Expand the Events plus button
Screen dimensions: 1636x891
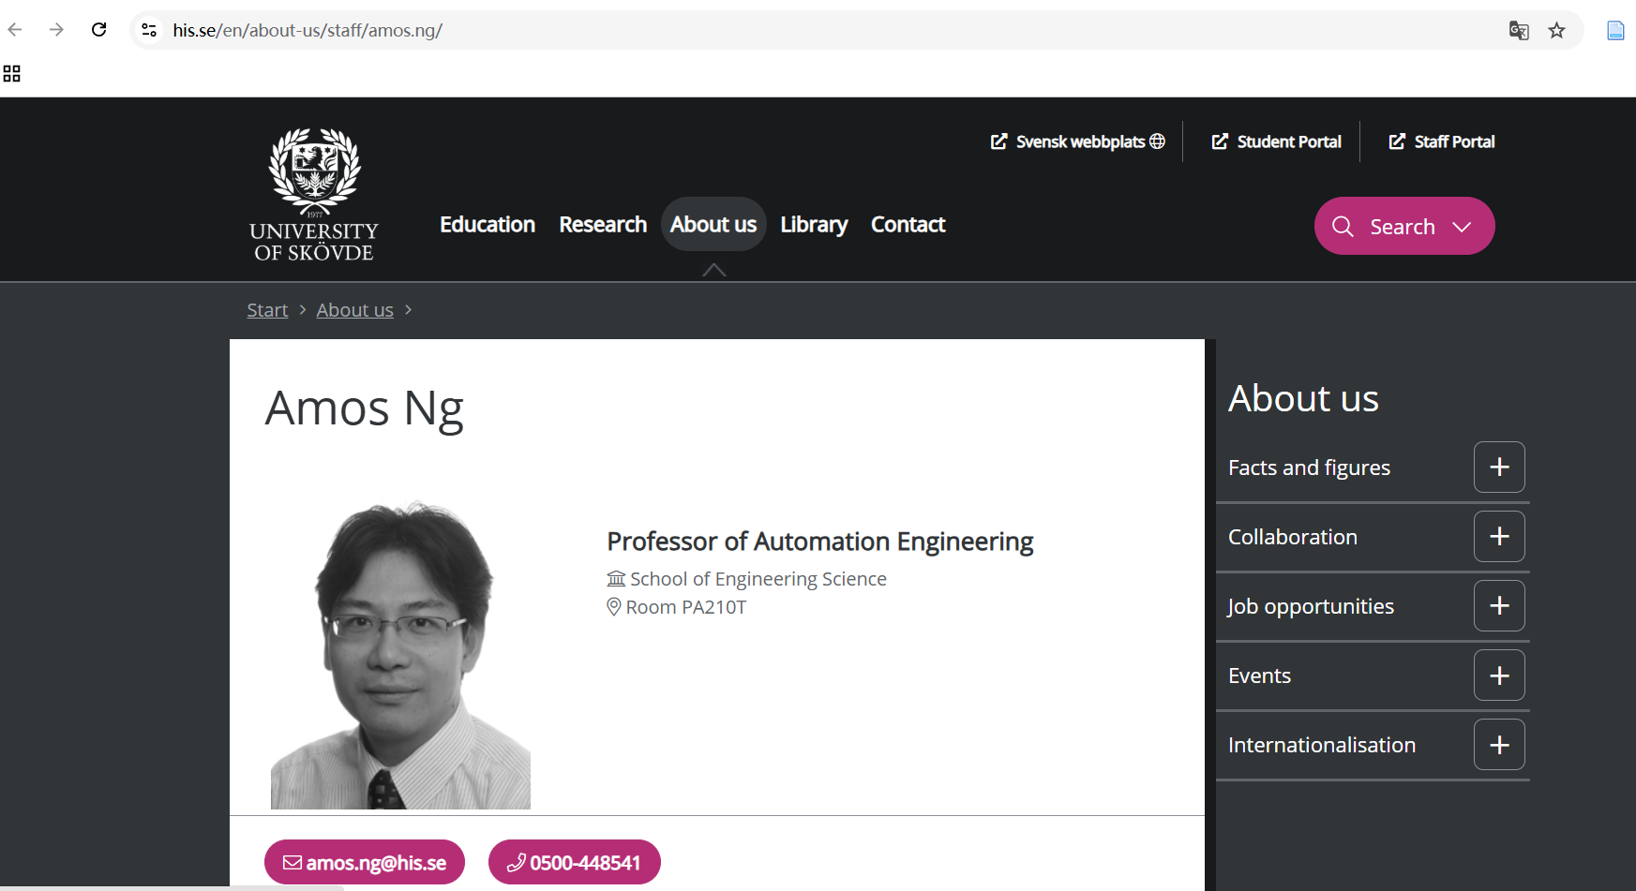(x=1498, y=676)
